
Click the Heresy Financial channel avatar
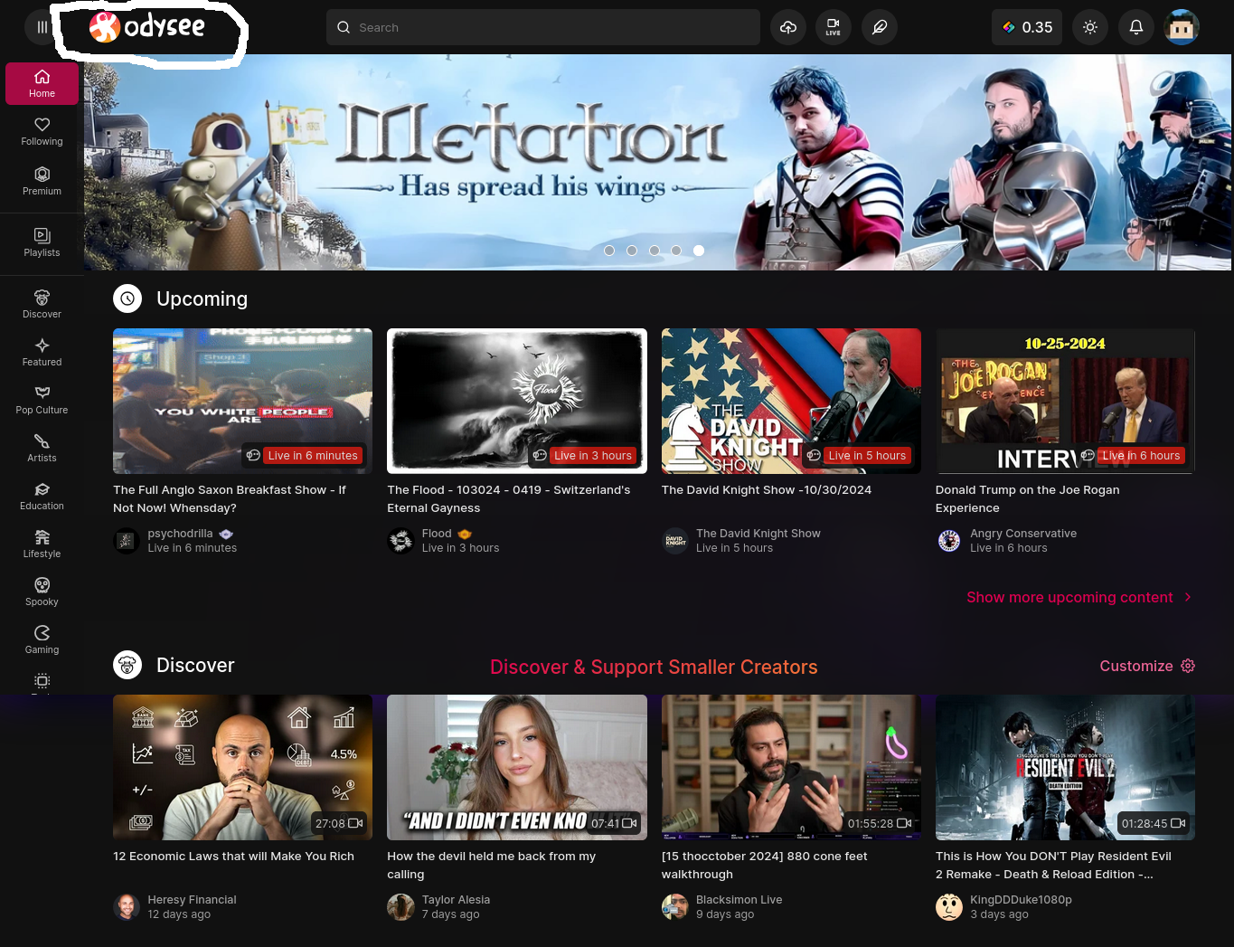coord(127,907)
